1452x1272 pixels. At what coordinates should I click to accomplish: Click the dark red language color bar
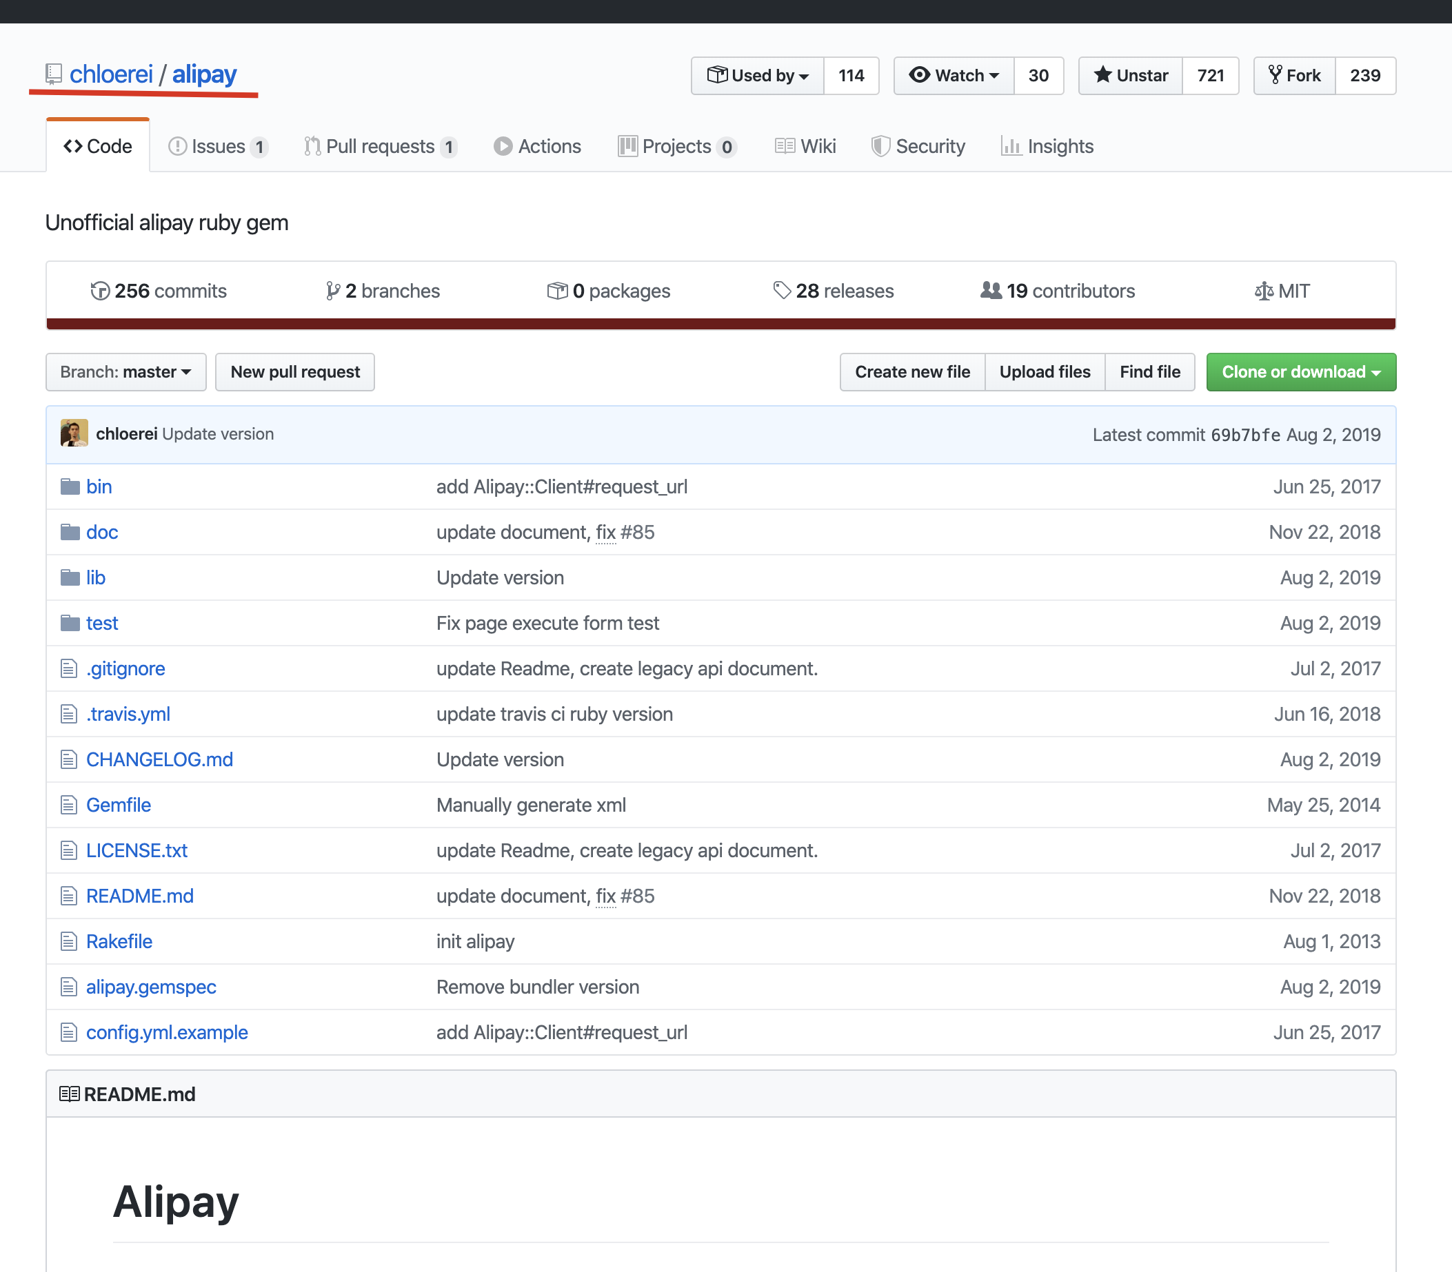(720, 325)
